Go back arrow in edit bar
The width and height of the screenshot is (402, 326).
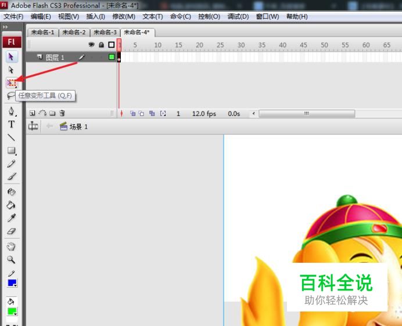coord(49,126)
